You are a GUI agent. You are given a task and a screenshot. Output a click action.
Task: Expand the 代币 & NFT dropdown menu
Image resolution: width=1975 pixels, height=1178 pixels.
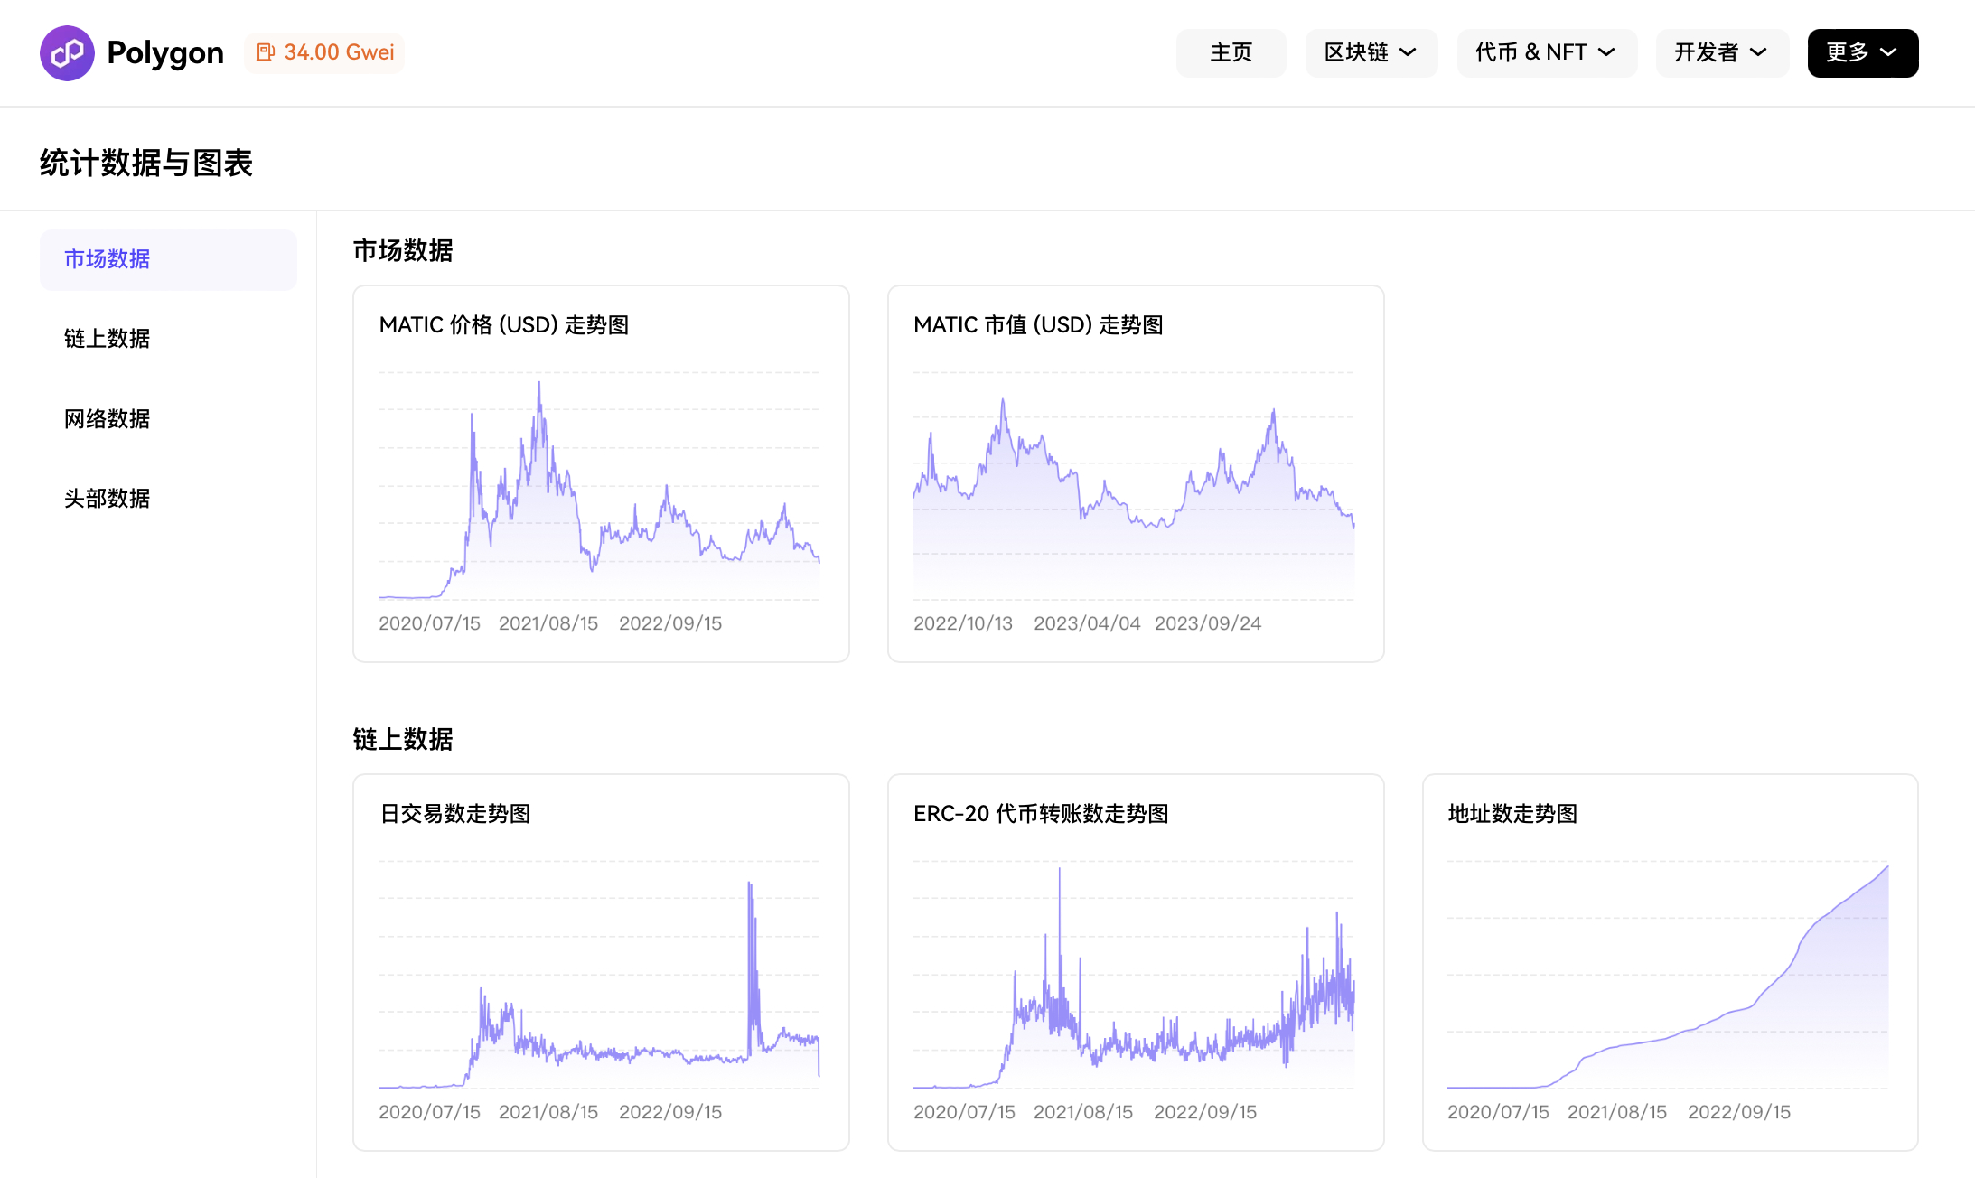1546,53
